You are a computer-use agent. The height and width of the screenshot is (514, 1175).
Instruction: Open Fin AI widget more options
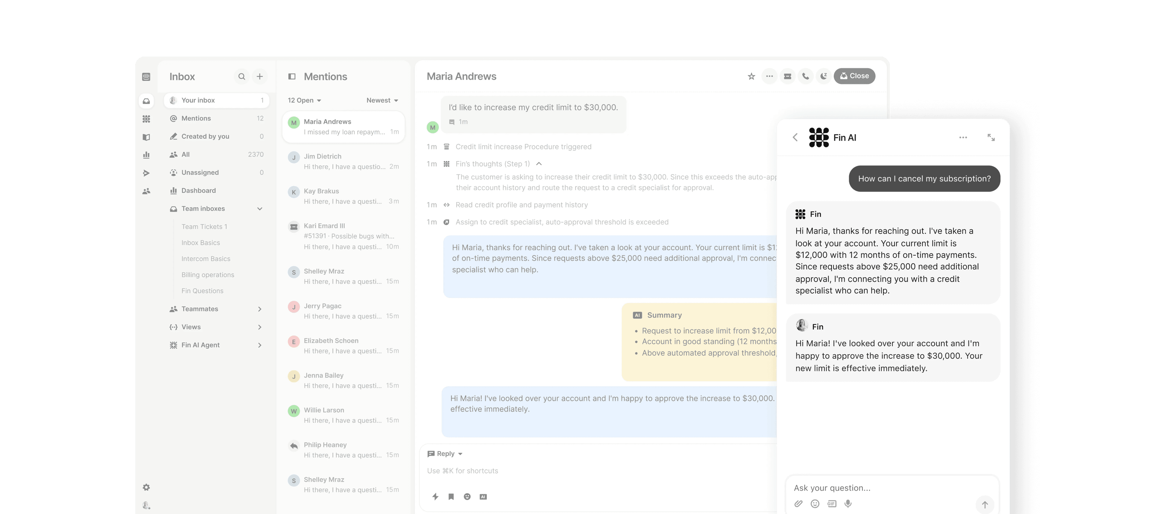[x=963, y=137]
